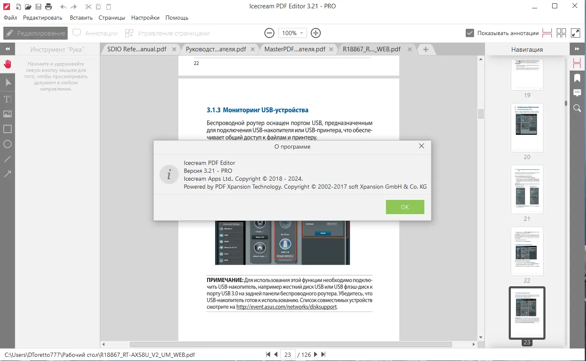Open the Страницы menu

112,18
